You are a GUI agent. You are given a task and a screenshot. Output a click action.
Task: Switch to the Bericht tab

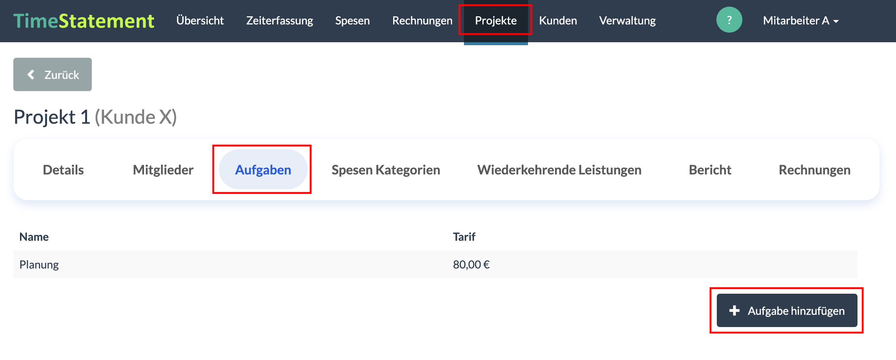(710, 170)
